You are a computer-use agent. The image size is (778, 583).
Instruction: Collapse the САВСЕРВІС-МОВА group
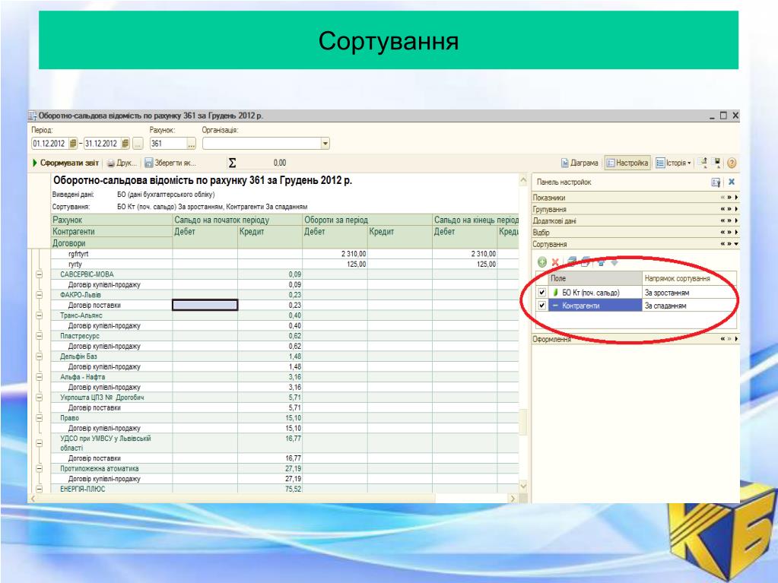point(40,274)
